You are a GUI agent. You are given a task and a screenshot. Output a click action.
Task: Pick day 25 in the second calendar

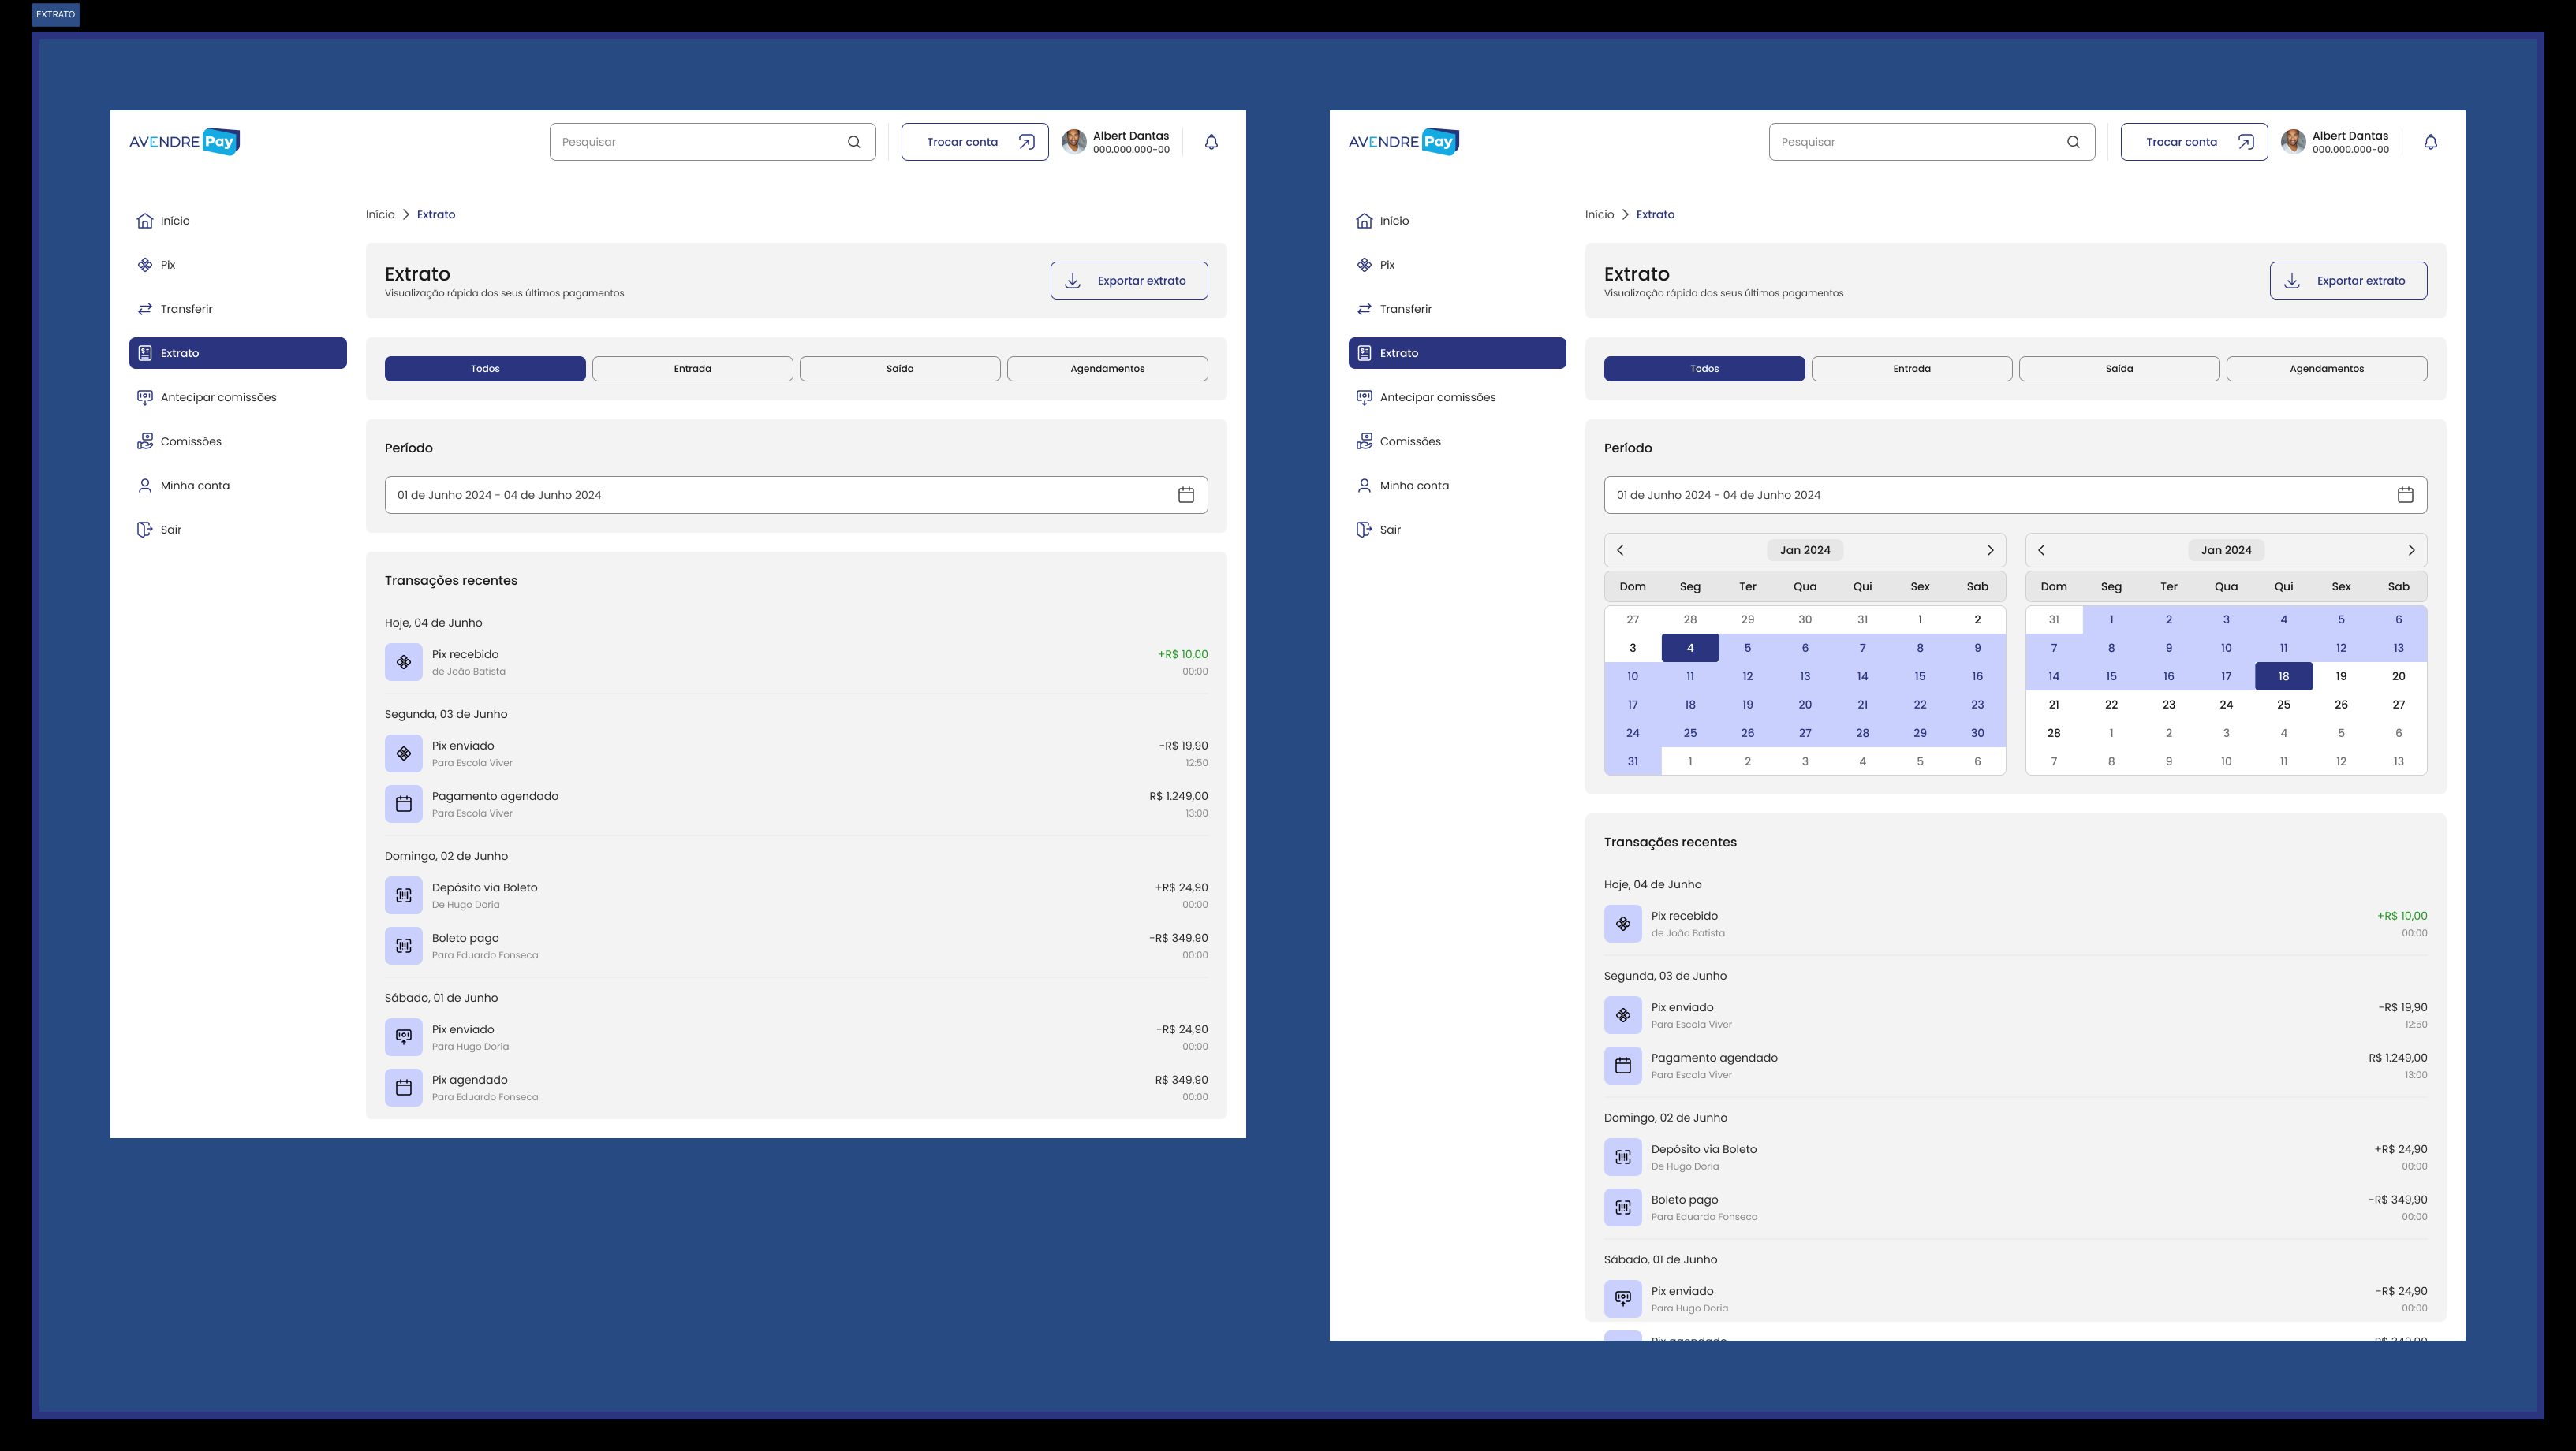click(x=2283, y=705)
